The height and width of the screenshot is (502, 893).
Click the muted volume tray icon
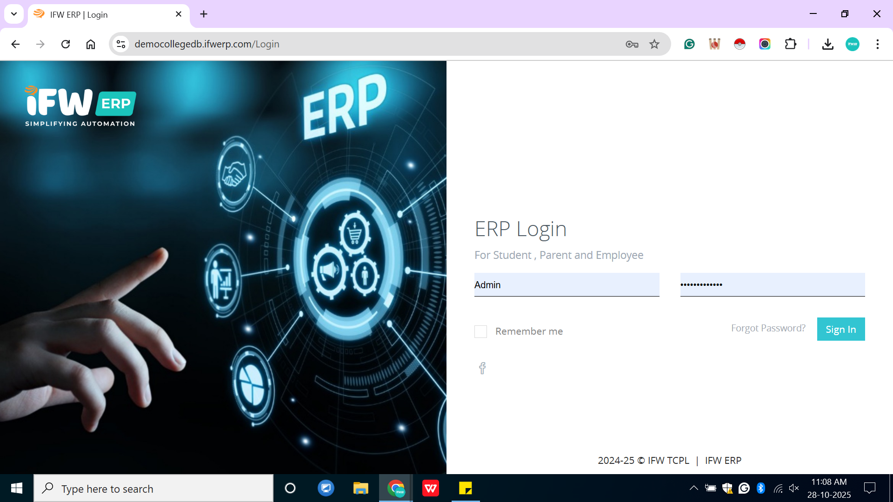(x=794, y=488)
